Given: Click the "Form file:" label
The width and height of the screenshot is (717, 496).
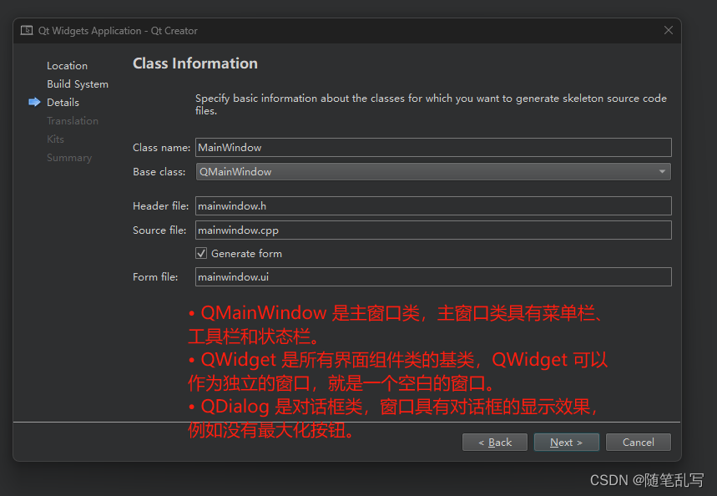Looking at the screenshot, I should [x=155, y=277].
